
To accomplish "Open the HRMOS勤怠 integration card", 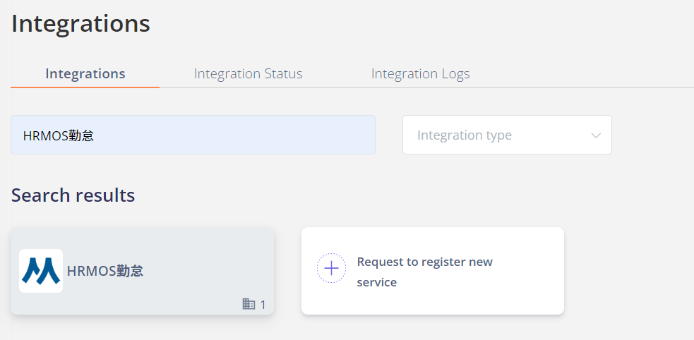I will 142,271.
